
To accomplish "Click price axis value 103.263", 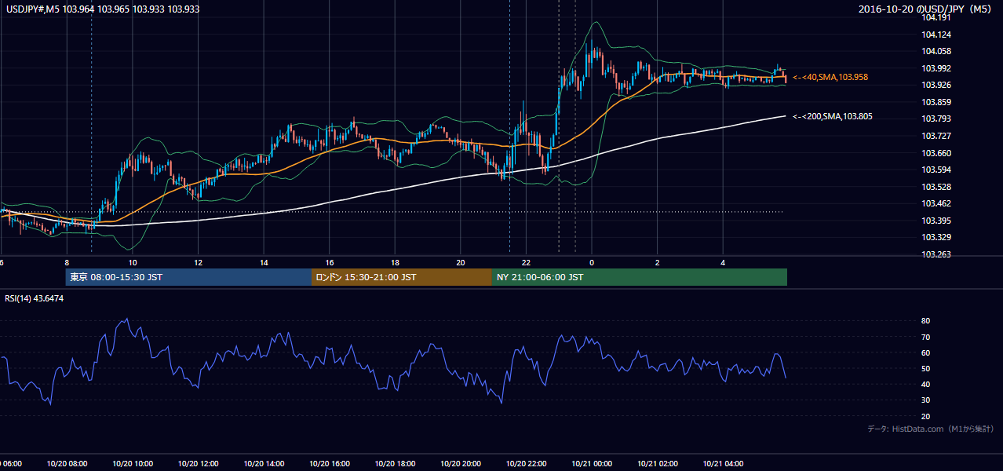I will click(937, 254).
